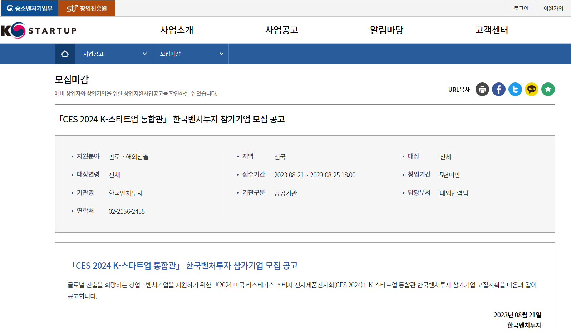Bookmark page with green star icon
The height and width of the screenshot is (332, 571).
tap(548, 89)
